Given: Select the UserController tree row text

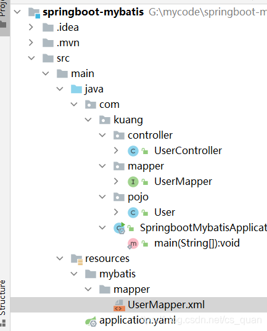Looking at the screenshot, I should 188,151.
